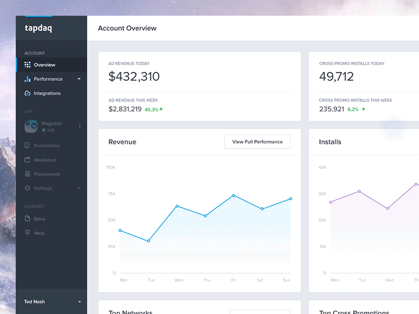Expand the Settings submenu arrow
The width and height of the screenshot is (419, 314).
[79, 188]
